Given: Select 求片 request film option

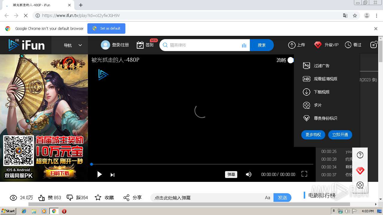Looking at the screenshot, I should click(312, 105).
